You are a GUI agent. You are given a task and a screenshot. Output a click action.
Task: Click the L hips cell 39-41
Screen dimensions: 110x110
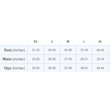point(84,68)
